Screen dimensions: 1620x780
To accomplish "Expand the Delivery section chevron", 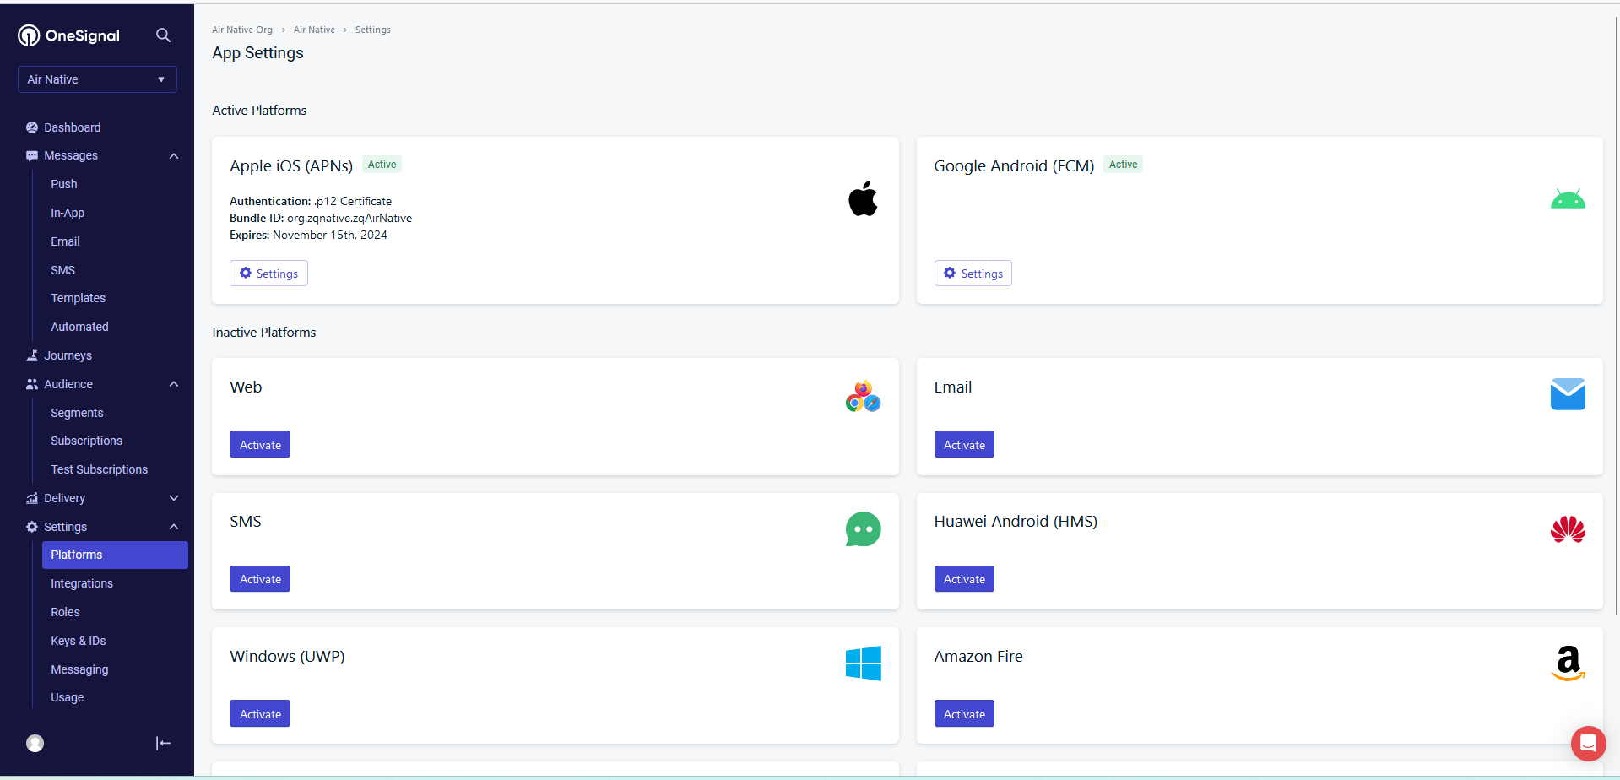I will click(x=174, y=498).
